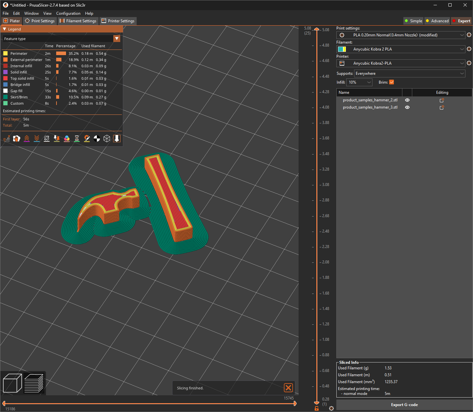Open the Edit menu
The image size is (473, 412).
pos(16,13)
